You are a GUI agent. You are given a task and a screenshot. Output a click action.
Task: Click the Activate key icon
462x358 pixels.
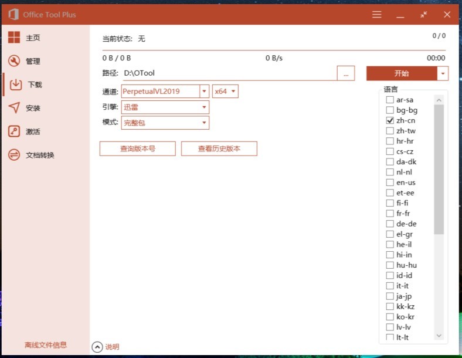14,131
